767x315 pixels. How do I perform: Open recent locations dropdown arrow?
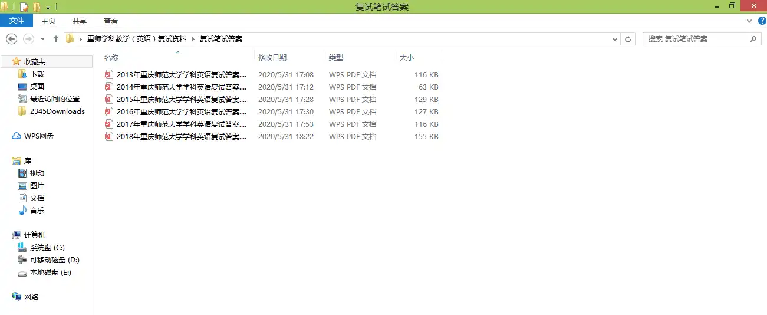coord(42,40)
